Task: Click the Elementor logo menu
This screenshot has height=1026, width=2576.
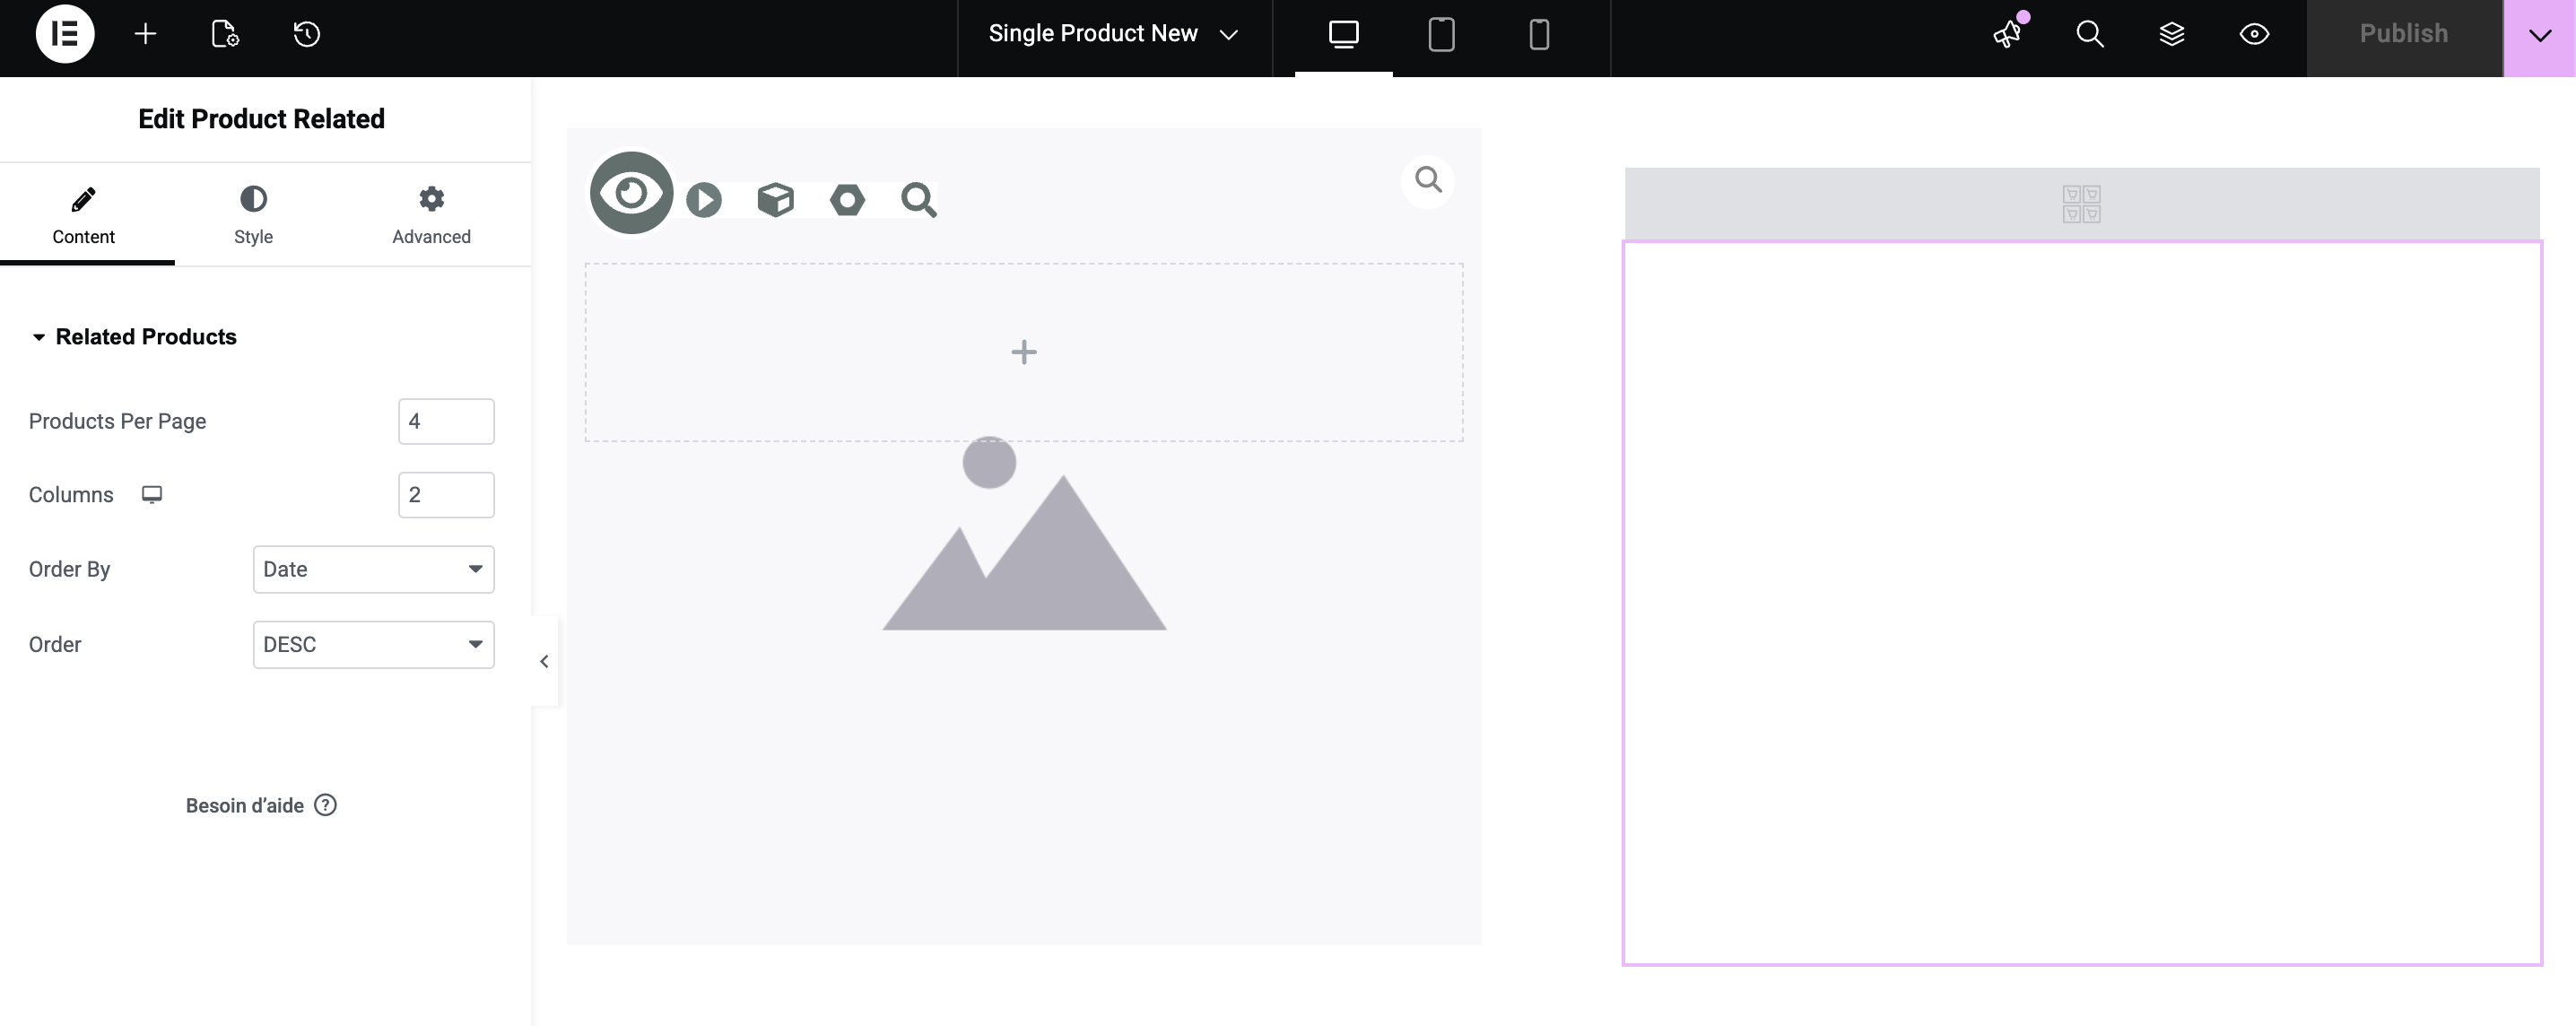Action: coord(65,34)
